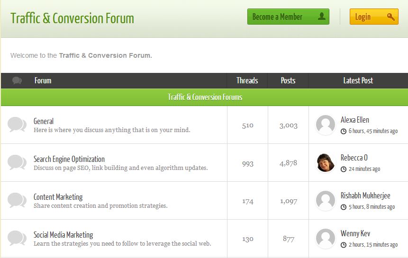The image size is (408, 258).
Task: Open the General forum link
Action: [x=44, y=121]
